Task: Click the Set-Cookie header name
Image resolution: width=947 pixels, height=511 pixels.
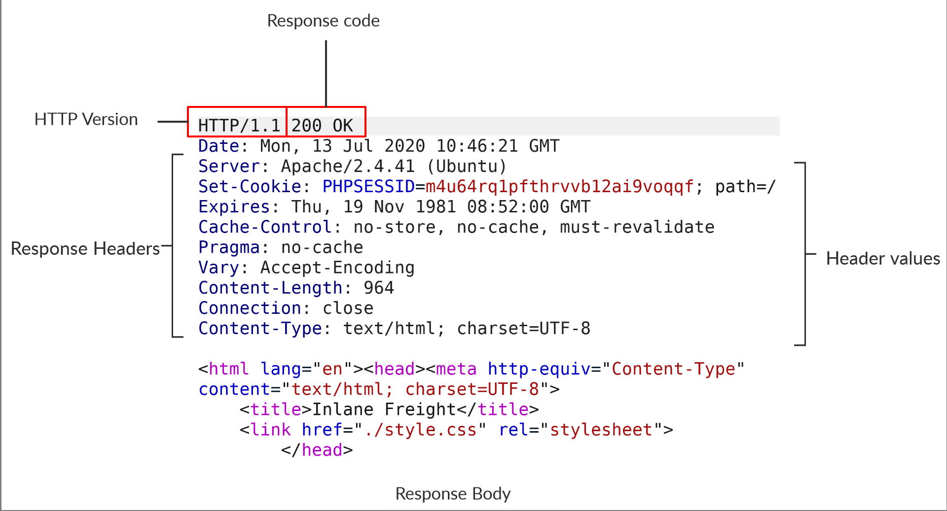Action: coord(249,187)
